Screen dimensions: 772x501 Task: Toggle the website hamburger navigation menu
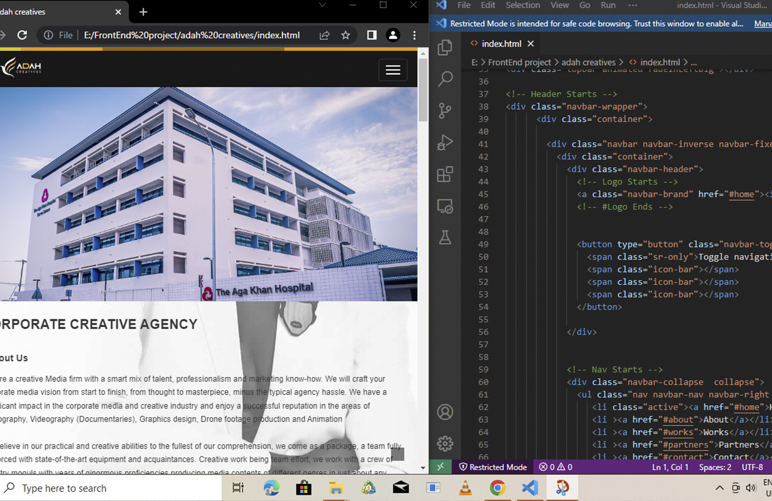click(393, 70)
